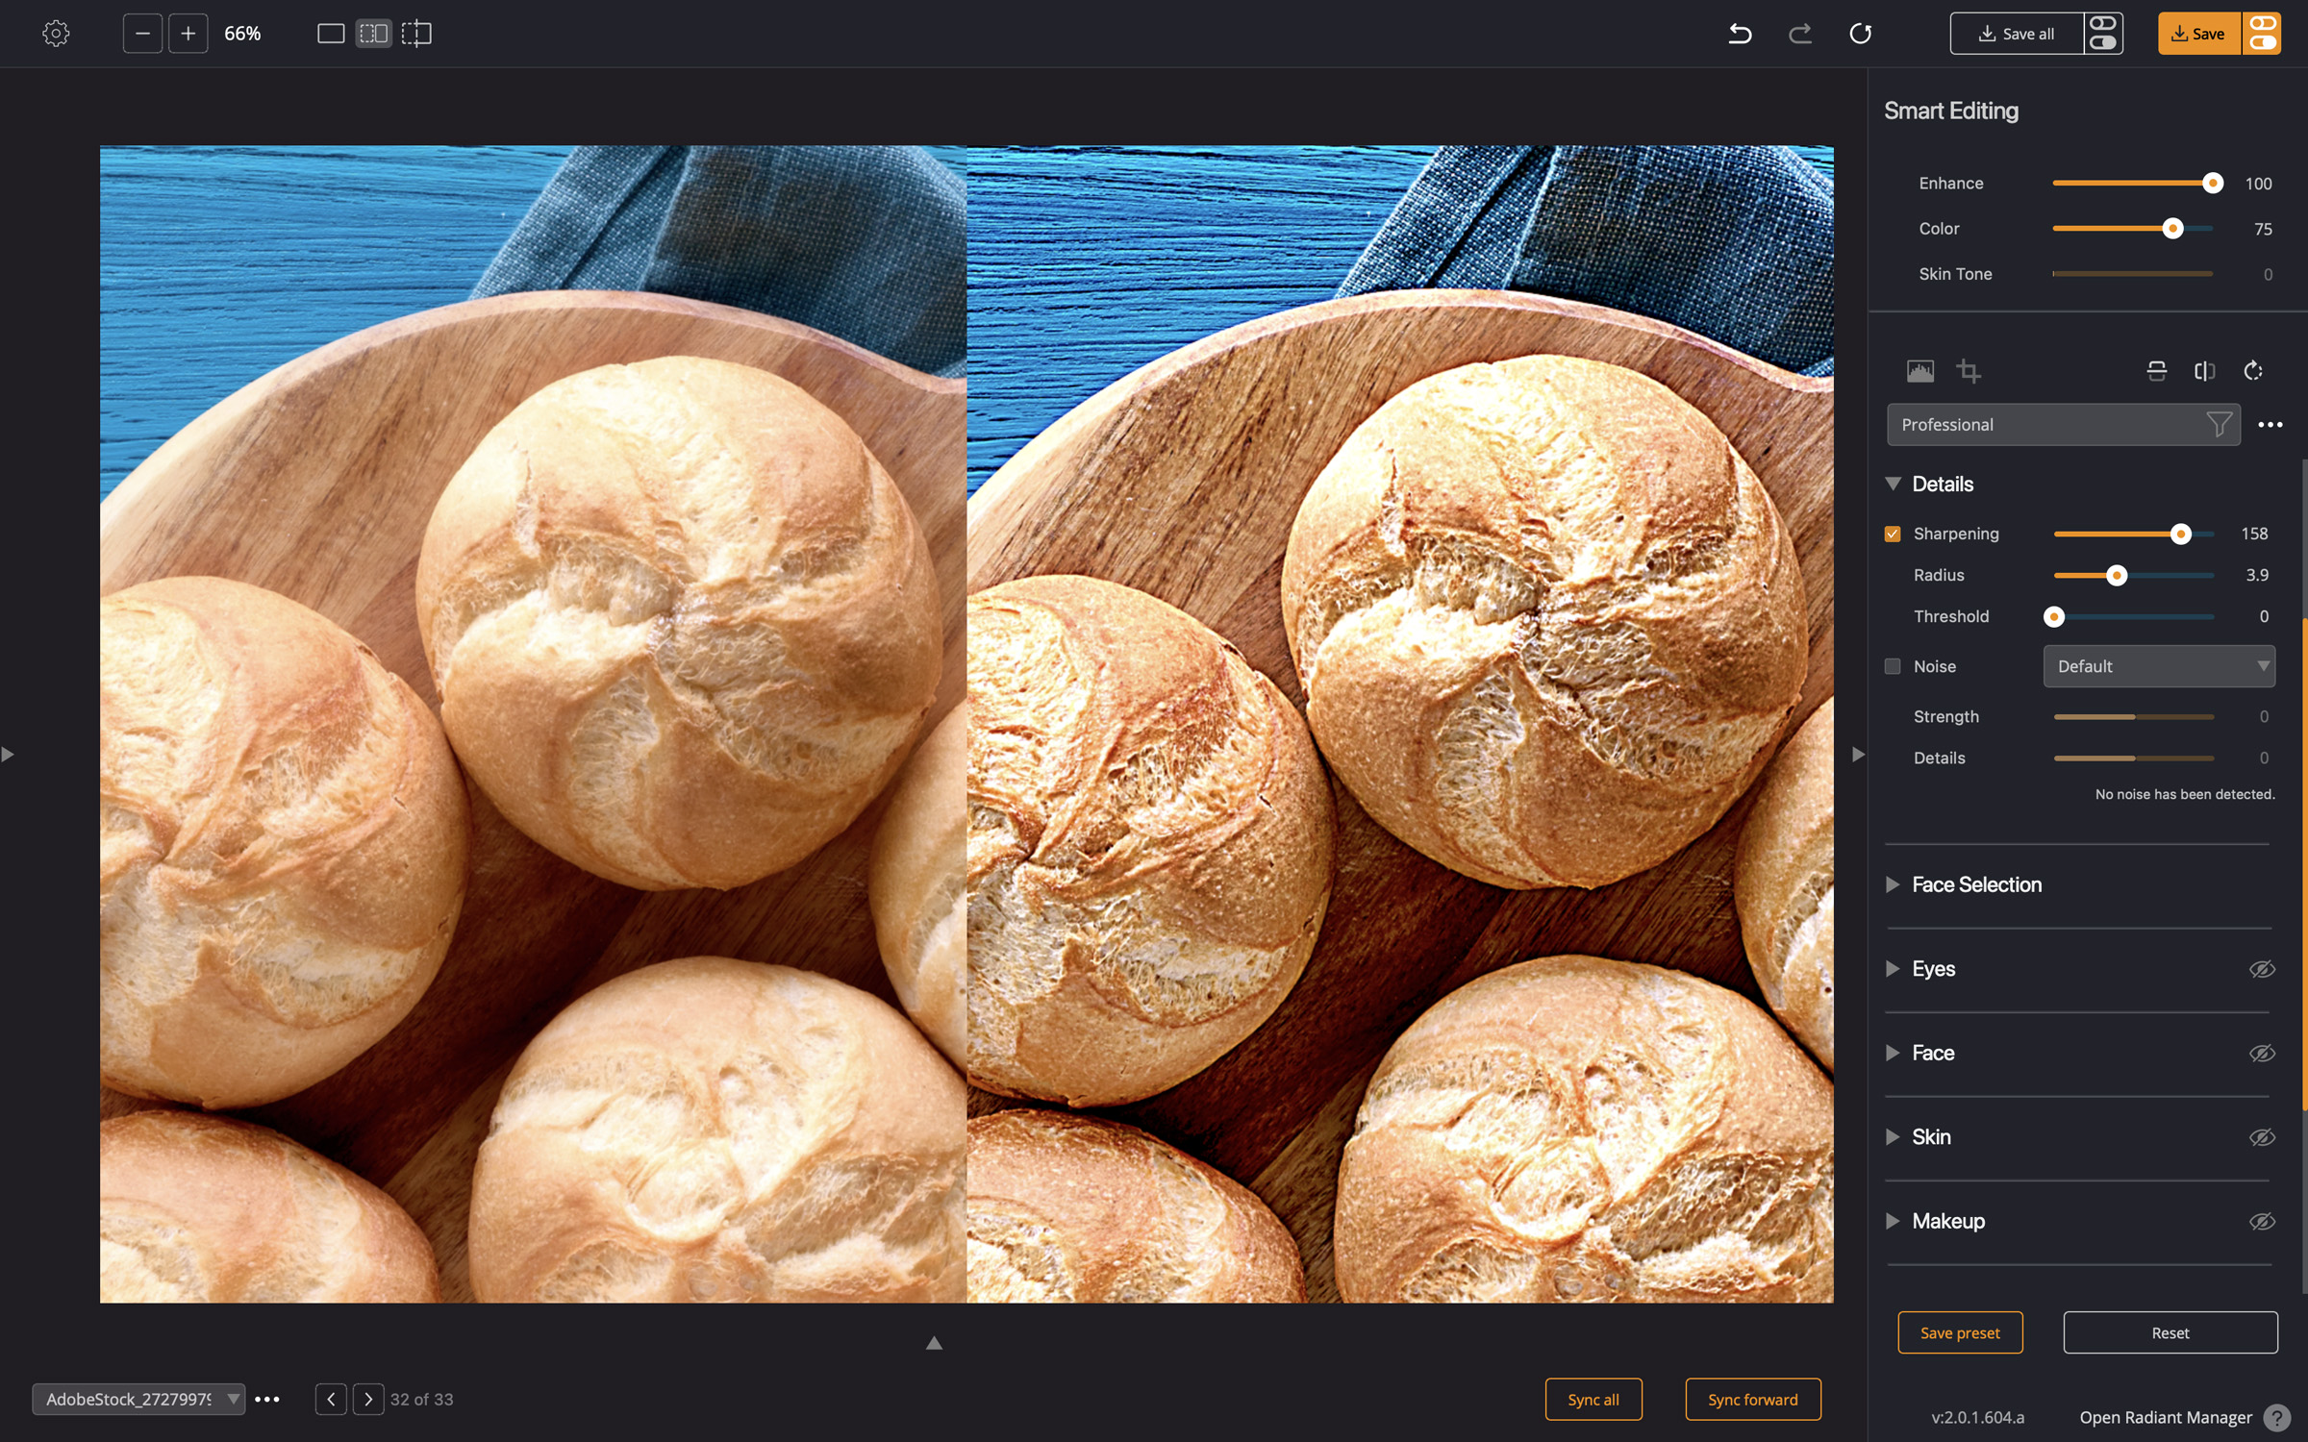Screen dimensions: 2308x1442
Task: Open help question mark icon
Action: coord(2277,1418)
